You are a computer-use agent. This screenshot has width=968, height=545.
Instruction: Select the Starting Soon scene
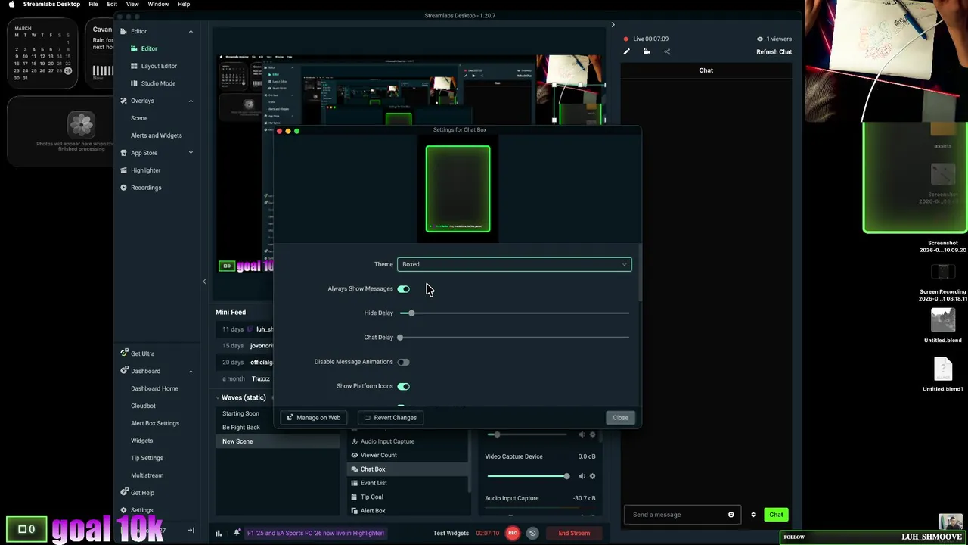point(240,413)
